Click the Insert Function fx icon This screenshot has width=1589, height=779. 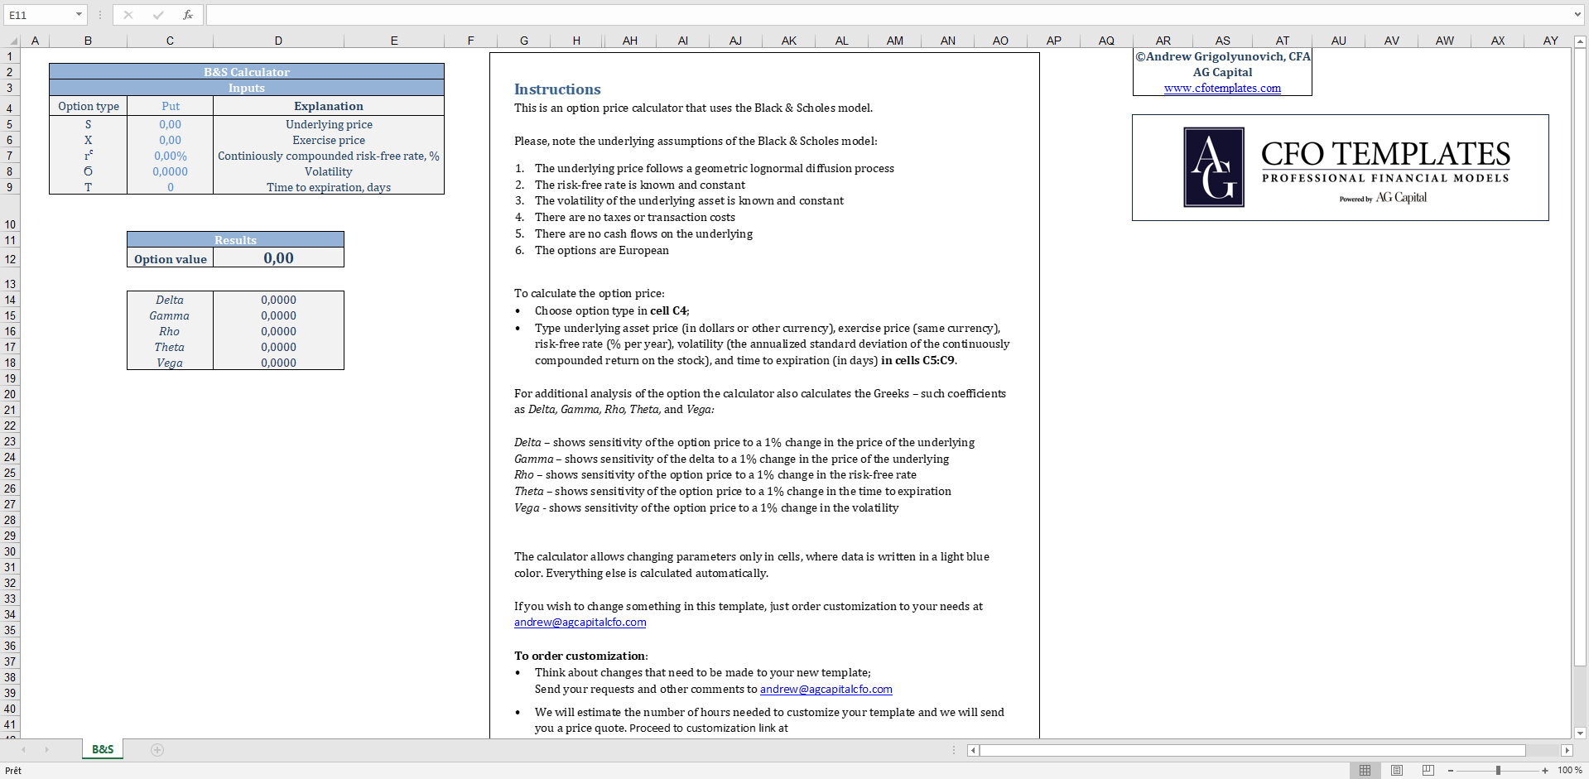pyautogui.click(x=188, y=15)
